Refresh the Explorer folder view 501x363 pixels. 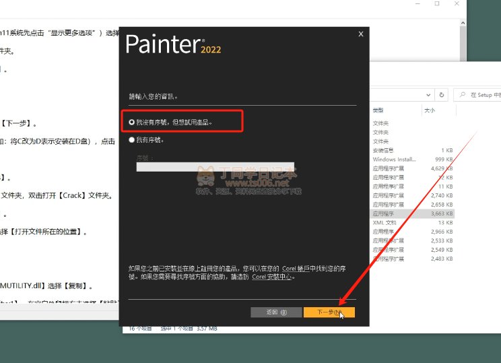(442, 95)
